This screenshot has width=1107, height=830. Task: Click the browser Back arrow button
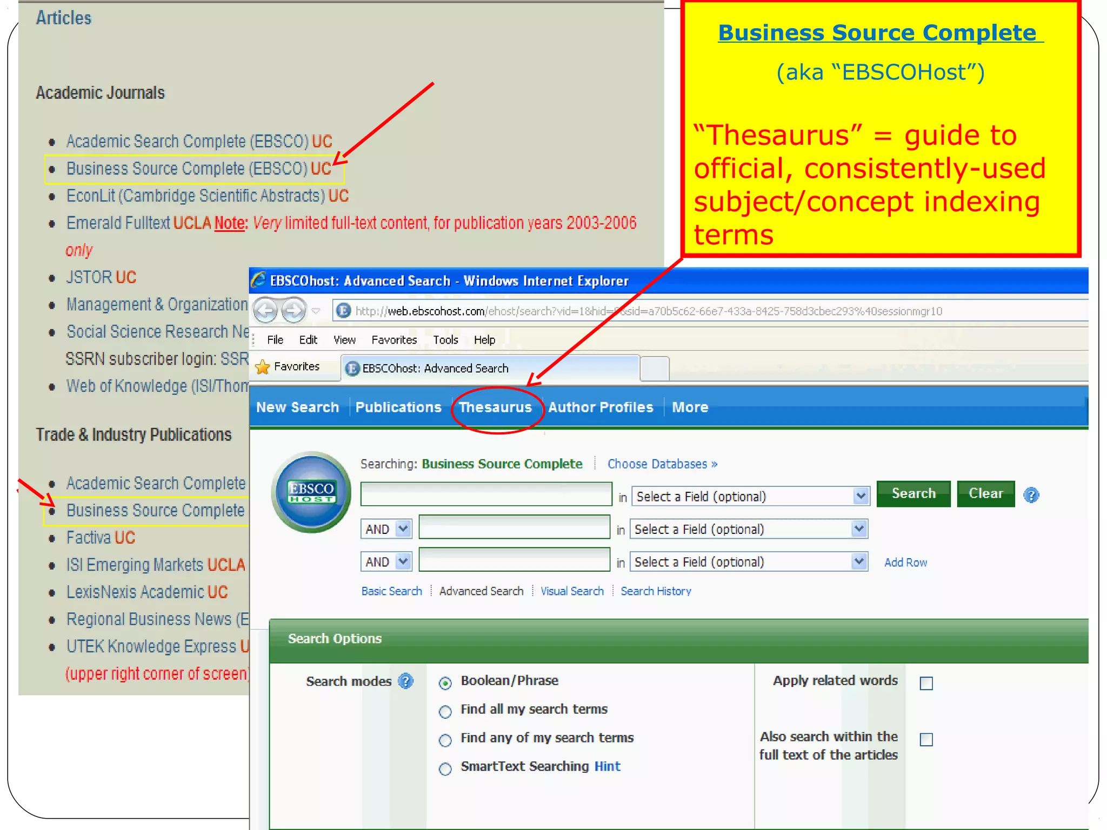[266, 311]
